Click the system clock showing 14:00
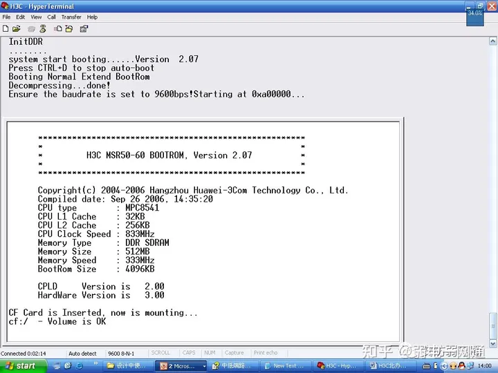 485,366
